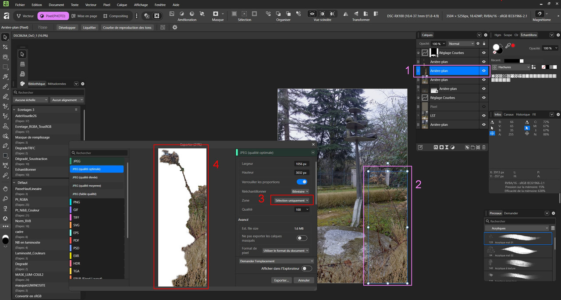Open the Rééchantillonner Bilinéaire dropdown
This screenshot has width=561, height=300.
pyautogui.click(x=301, y=191)
